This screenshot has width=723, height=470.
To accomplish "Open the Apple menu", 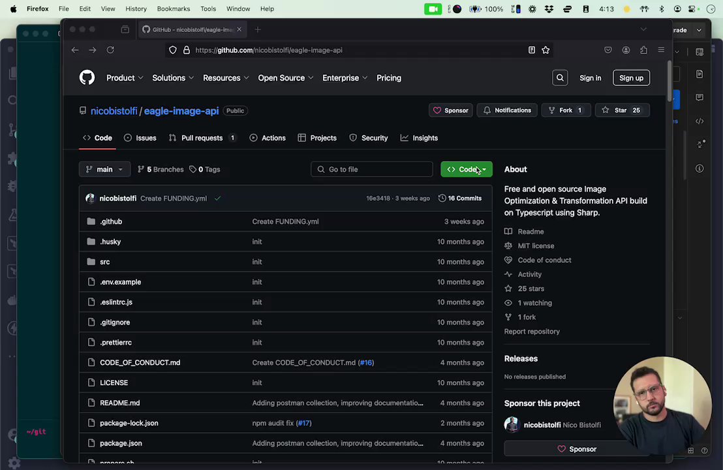I will (x=13, y=8).
